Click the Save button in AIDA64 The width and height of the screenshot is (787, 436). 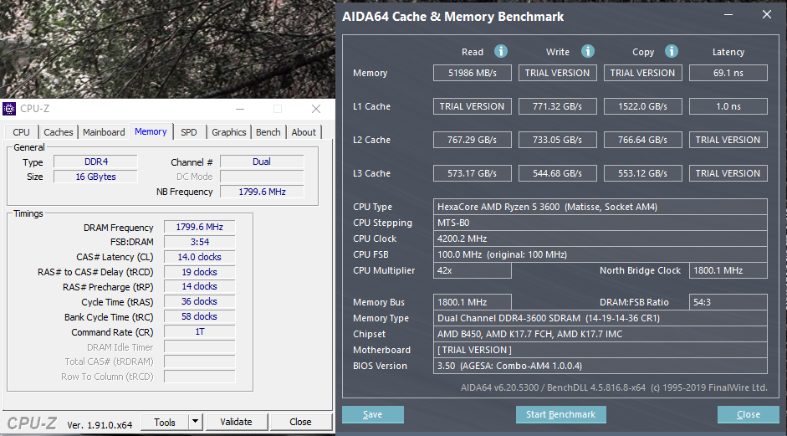tap(372, 414)
